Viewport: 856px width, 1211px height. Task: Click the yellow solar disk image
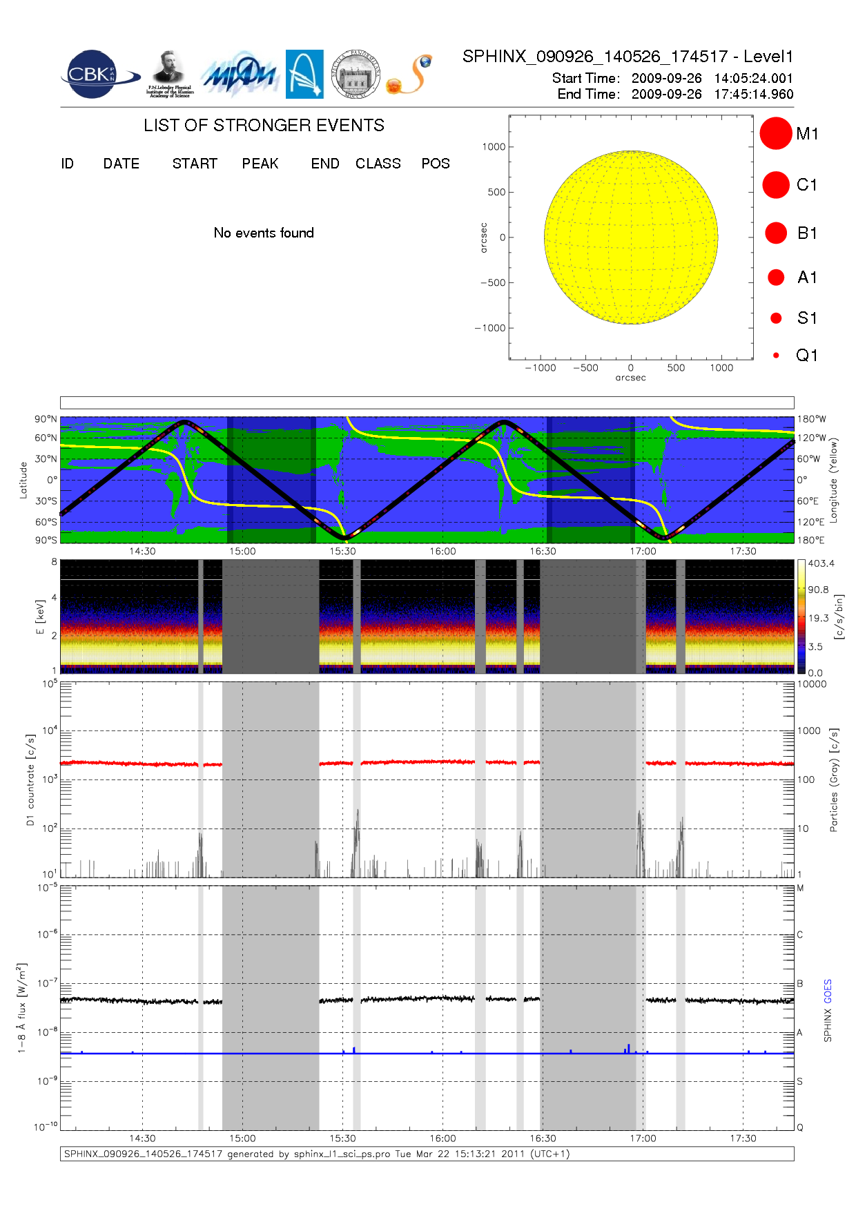pyautogui.click(x=631, y=238)
